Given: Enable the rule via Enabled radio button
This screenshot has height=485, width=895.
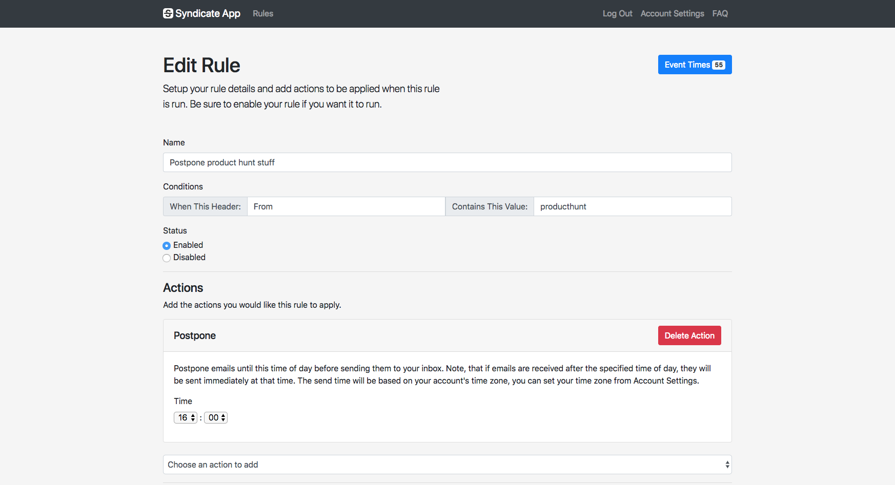Looking at the screenshot, I should point(166,245).
